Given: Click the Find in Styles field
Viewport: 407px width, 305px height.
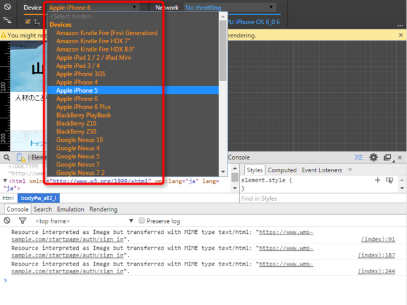Looking at the screenshot, I should (322, 198).
